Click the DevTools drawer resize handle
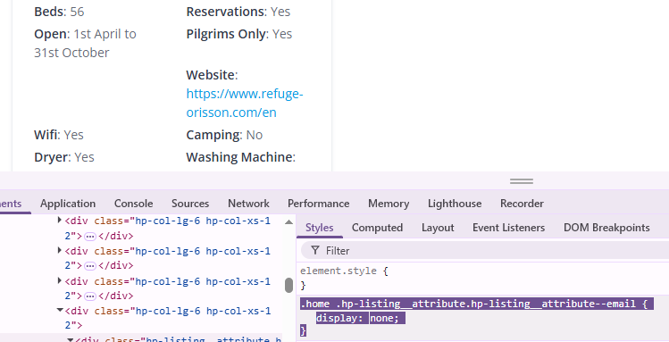The width and height of the screenshot is (669, 342). click(522, 181)
